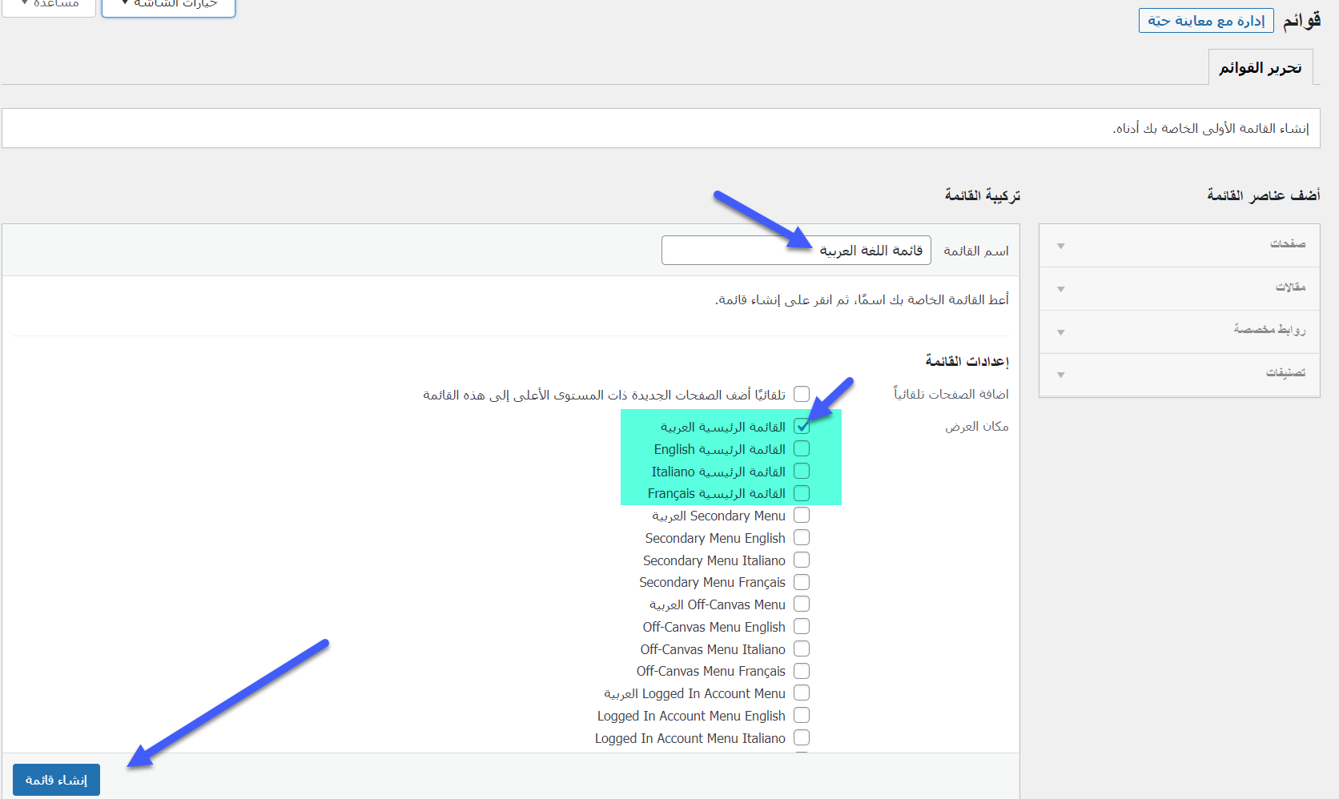Tick Secondary Menu English checkbox

tap(802, 538)
